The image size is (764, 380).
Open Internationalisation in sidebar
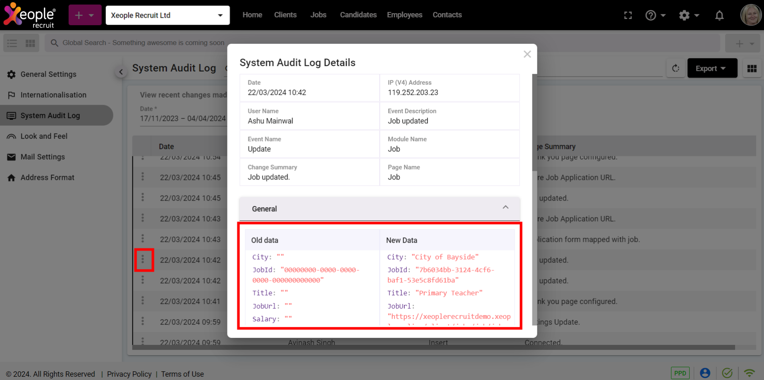point(53,95)
